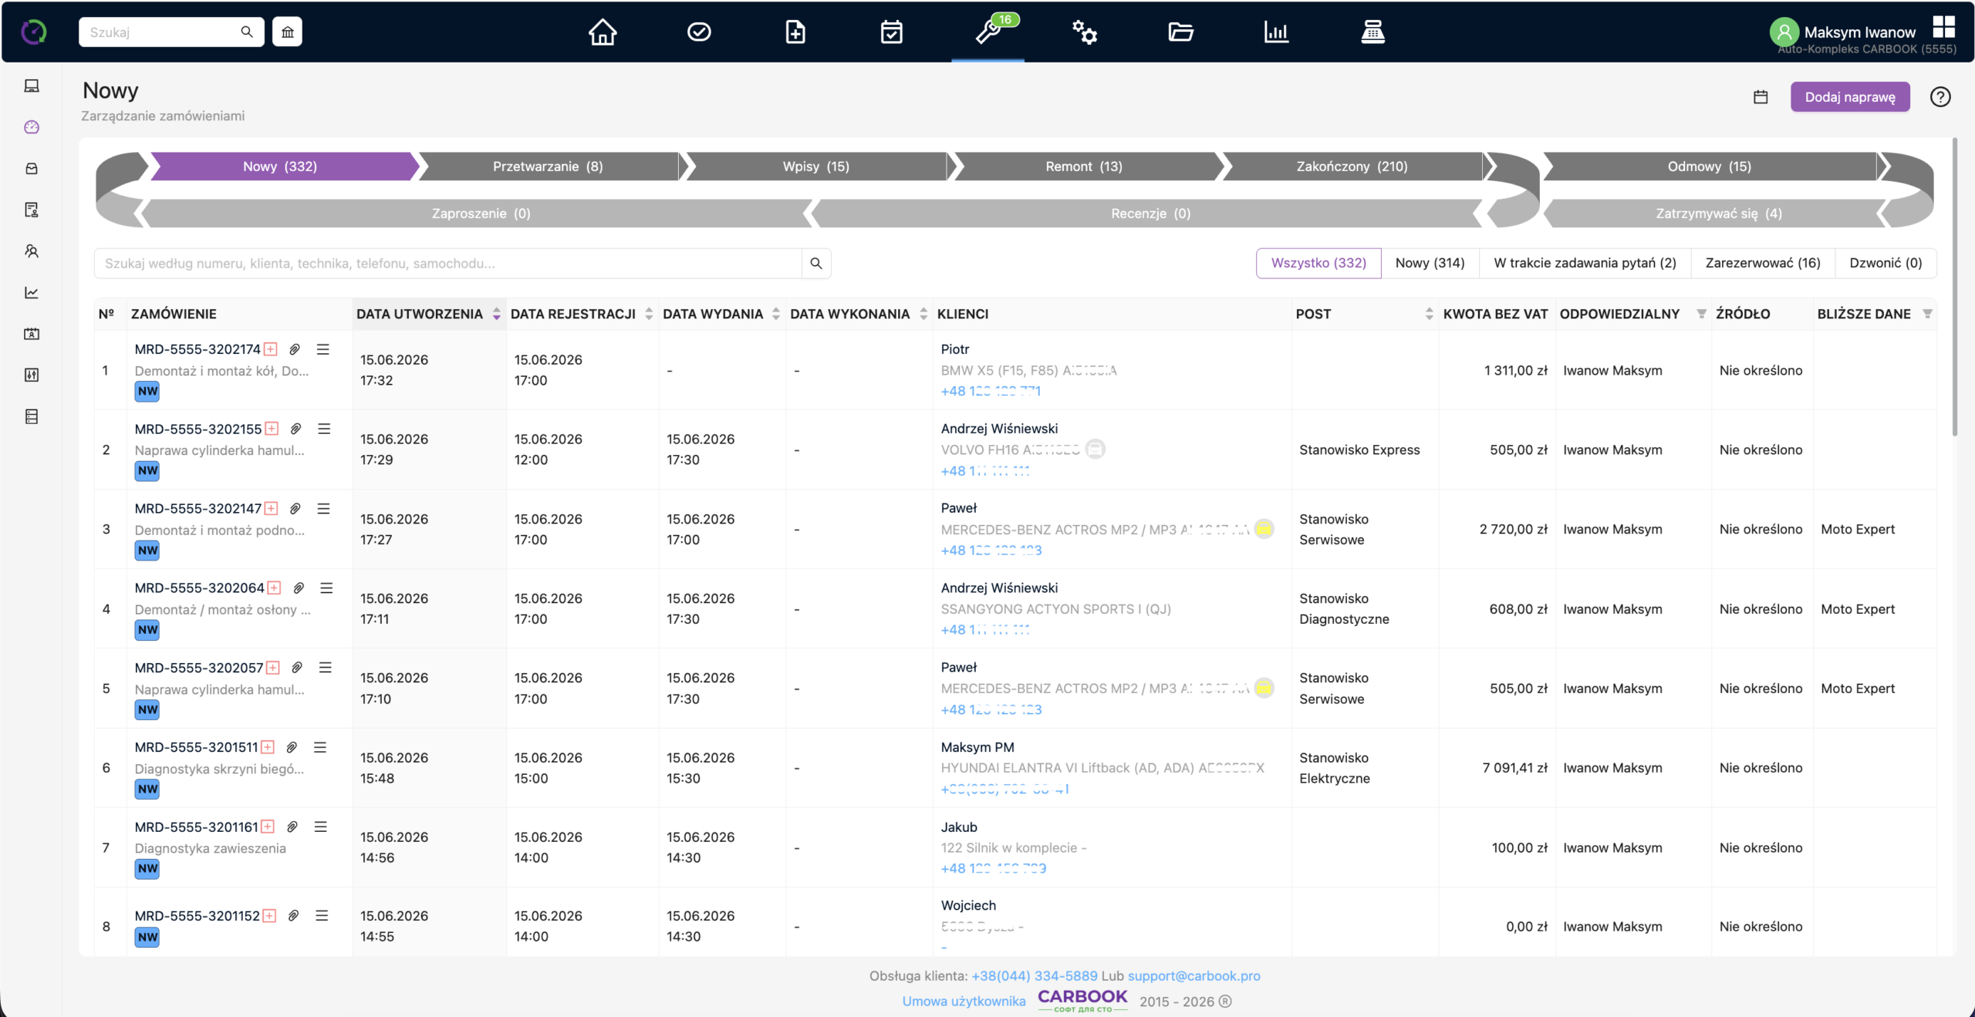Open the folder directories icon
This screenshot has width=1975, height=1017.
(1180, 32)
